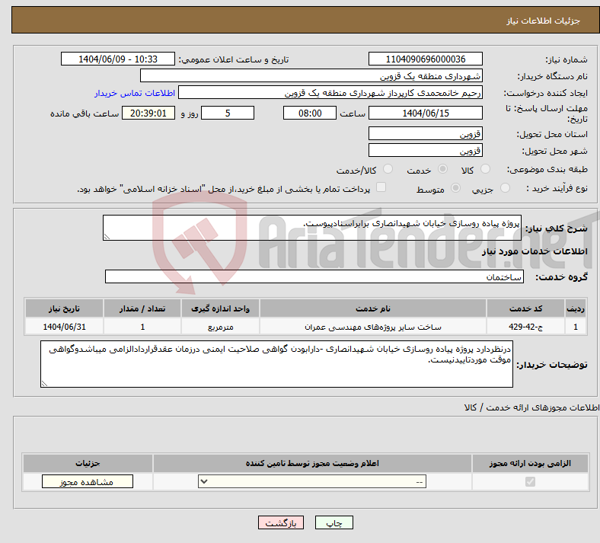Click the service code ج-42-429 cell
Viewport: 600px width, 543px height.
click(526, 327)
